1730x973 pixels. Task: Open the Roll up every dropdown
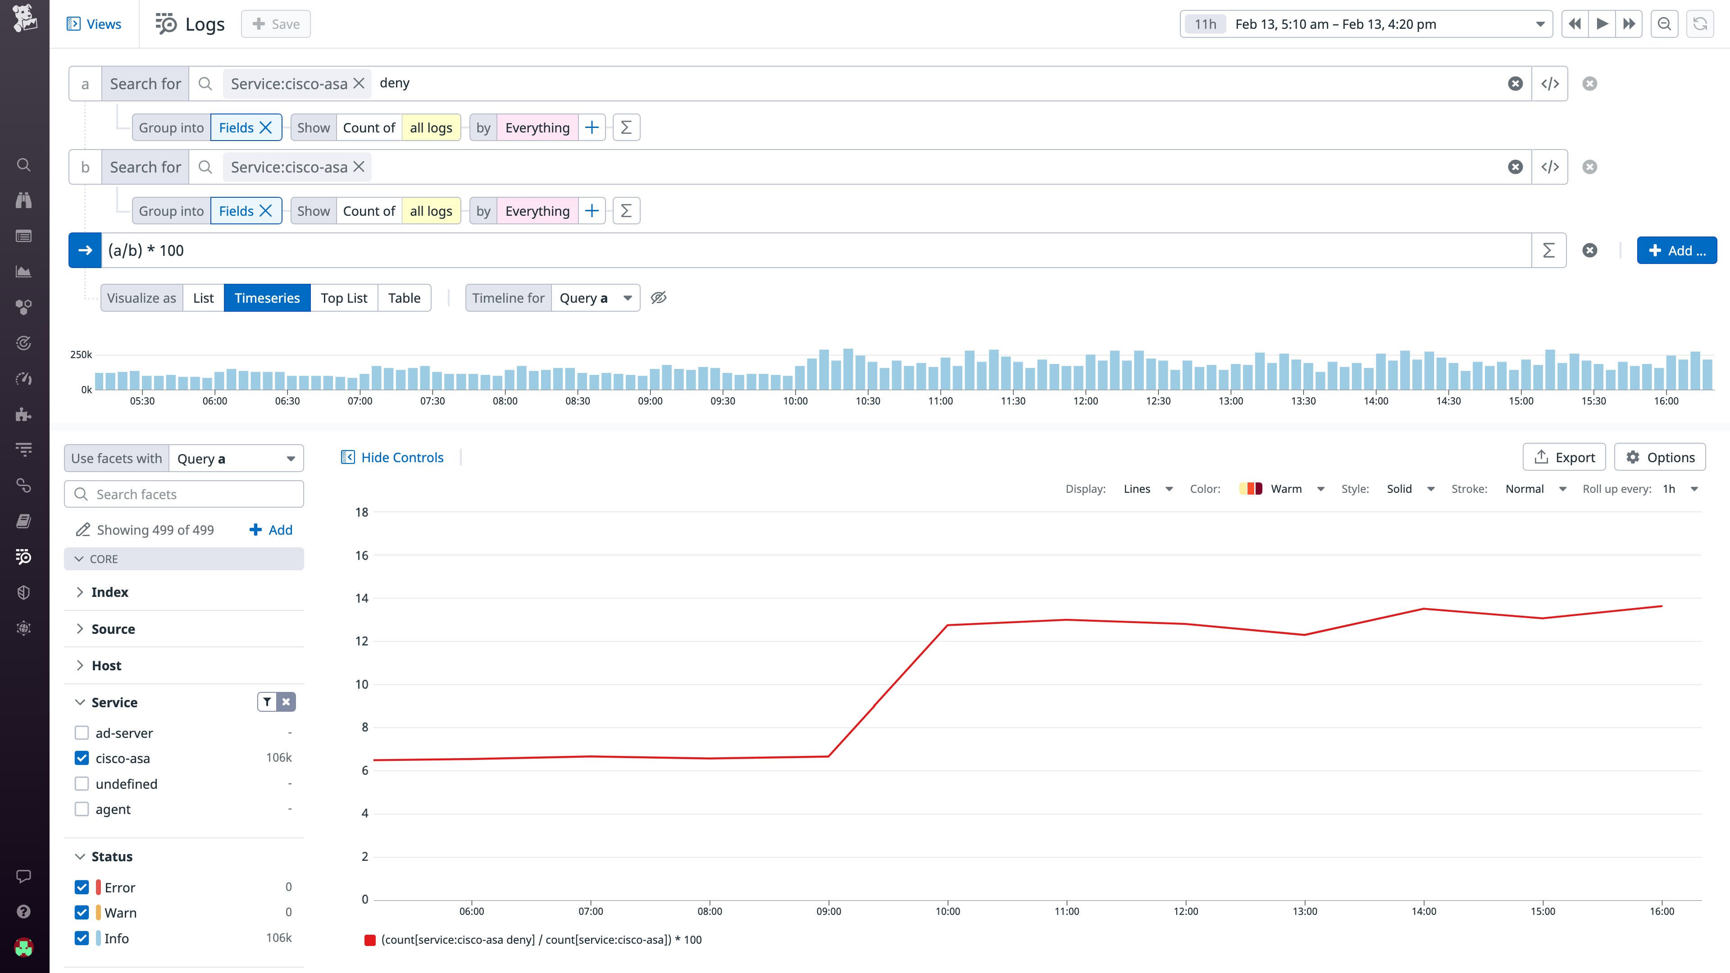coord(1677,489)
